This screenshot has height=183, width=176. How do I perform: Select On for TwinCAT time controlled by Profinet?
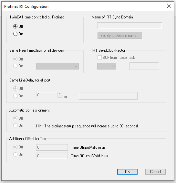pyautogui.click(x=18, y=34)
